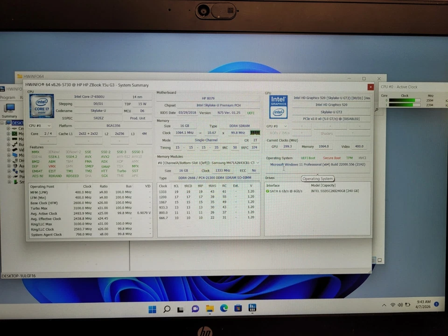This screenshot has height=336, width=448.
Task: Open Microsoft Store from the taskbar
Action: pyautogui.click(x=238, y=308)
